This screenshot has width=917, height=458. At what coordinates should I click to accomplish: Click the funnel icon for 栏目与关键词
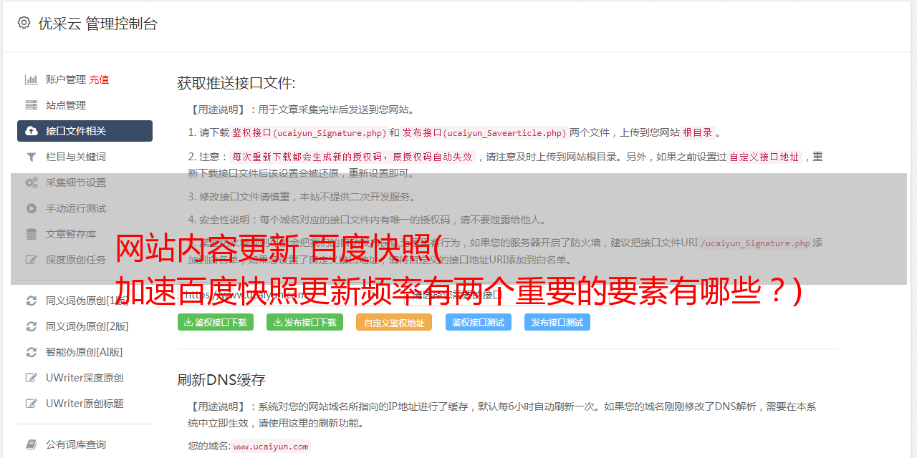pyautogui.click(x=32, y=157)
